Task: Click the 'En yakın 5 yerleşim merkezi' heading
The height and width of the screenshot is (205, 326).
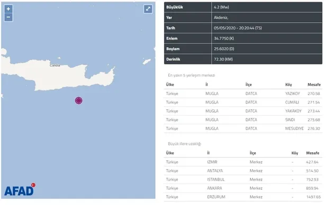Action: tap(192, 76)
